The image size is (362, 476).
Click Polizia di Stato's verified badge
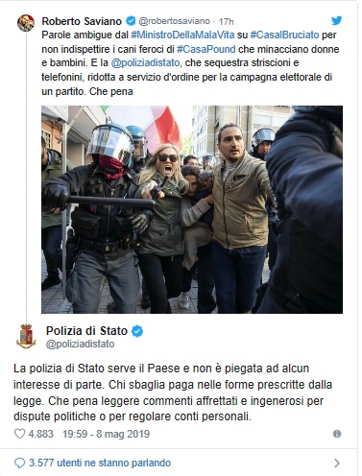pos(137,331)
